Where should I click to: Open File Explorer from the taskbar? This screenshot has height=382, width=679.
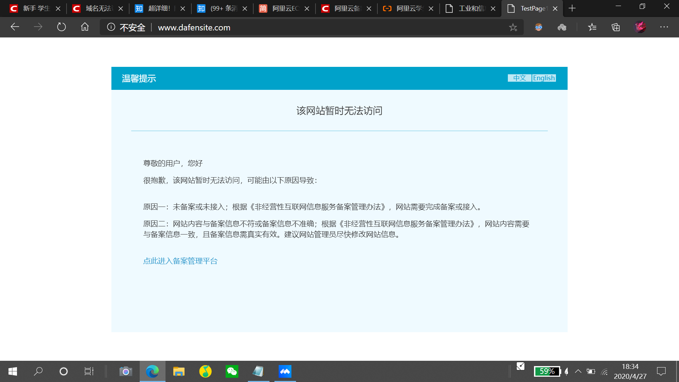[x=179, y=371]
